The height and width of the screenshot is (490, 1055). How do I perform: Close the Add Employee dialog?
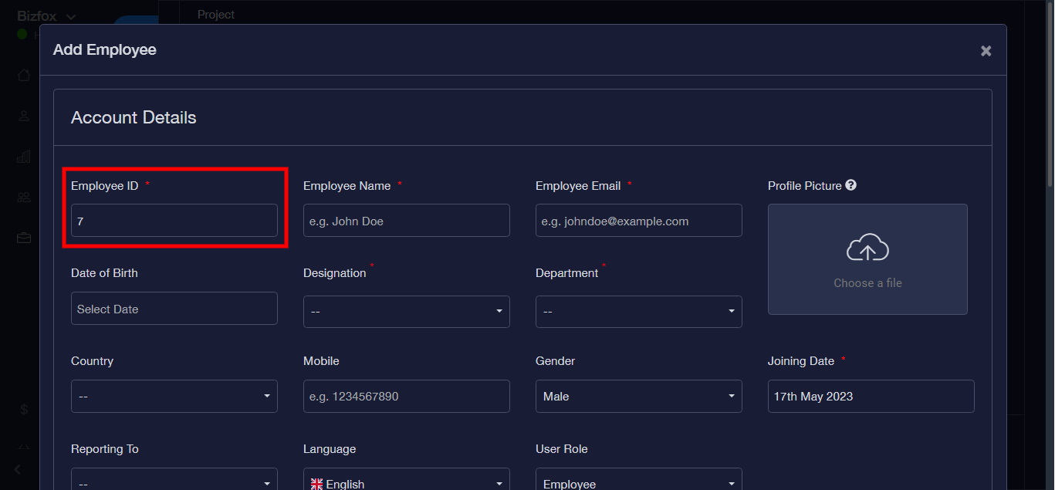click(x=986, y=51)
